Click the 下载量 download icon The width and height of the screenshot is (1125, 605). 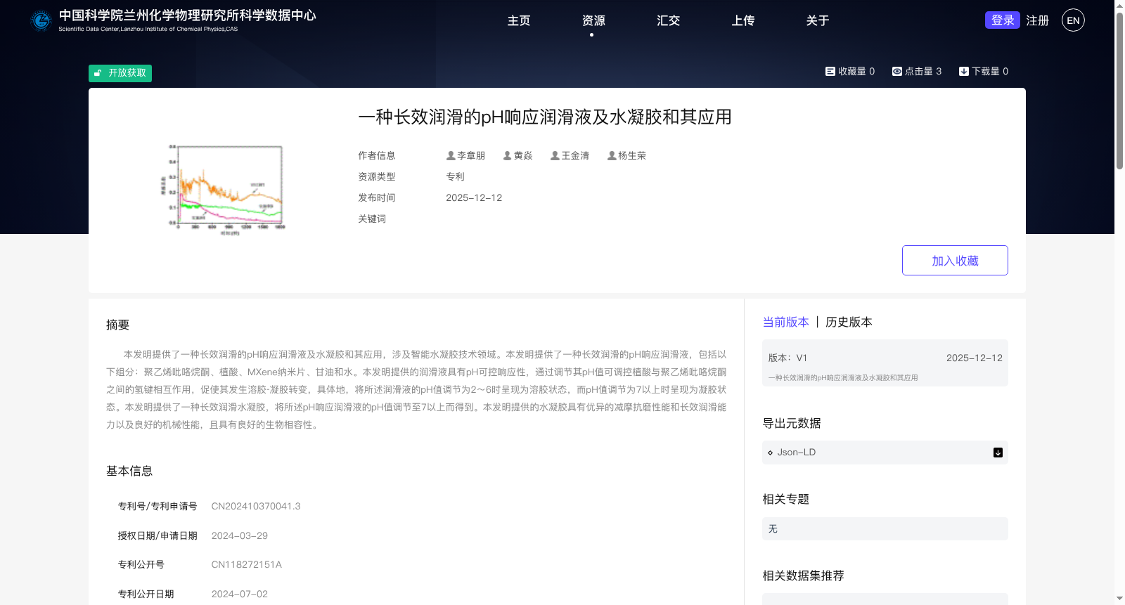(x=963, y=71)
